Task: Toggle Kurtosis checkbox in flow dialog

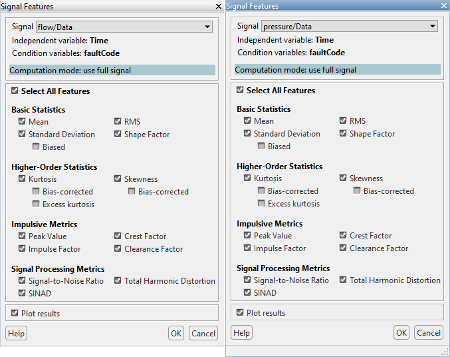Action: point(23,179)
